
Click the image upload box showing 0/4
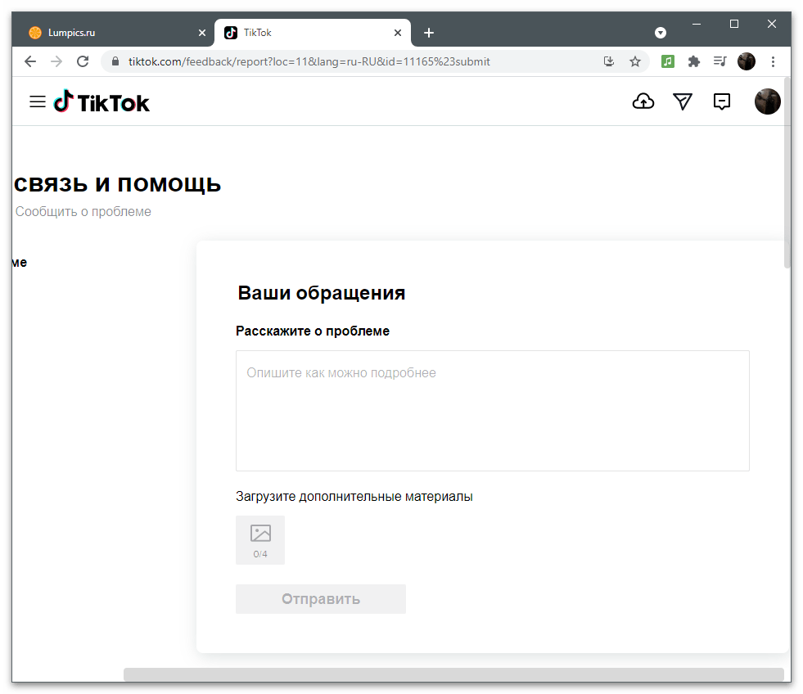pyautogui.click(x=260, y=540)
